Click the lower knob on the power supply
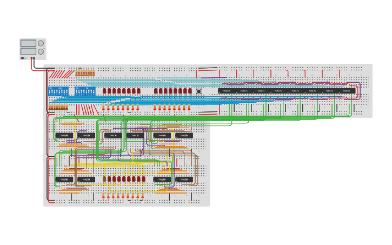The image size is (392, 245). (x=41, y=51)
